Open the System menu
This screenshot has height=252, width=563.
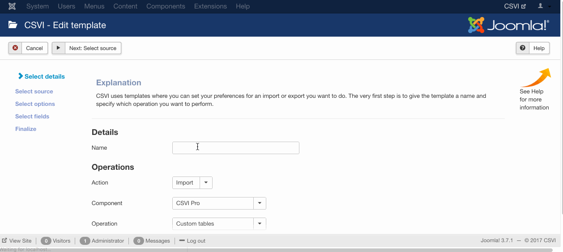38,6
